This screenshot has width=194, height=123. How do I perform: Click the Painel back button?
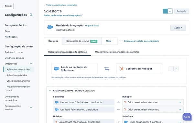(x=7, y=6)
